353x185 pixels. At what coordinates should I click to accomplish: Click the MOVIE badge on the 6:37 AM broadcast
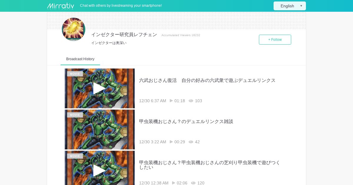click(75, 74)
